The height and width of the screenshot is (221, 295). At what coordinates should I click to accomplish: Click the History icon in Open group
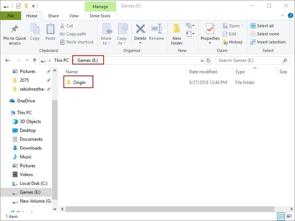point(225,42)
